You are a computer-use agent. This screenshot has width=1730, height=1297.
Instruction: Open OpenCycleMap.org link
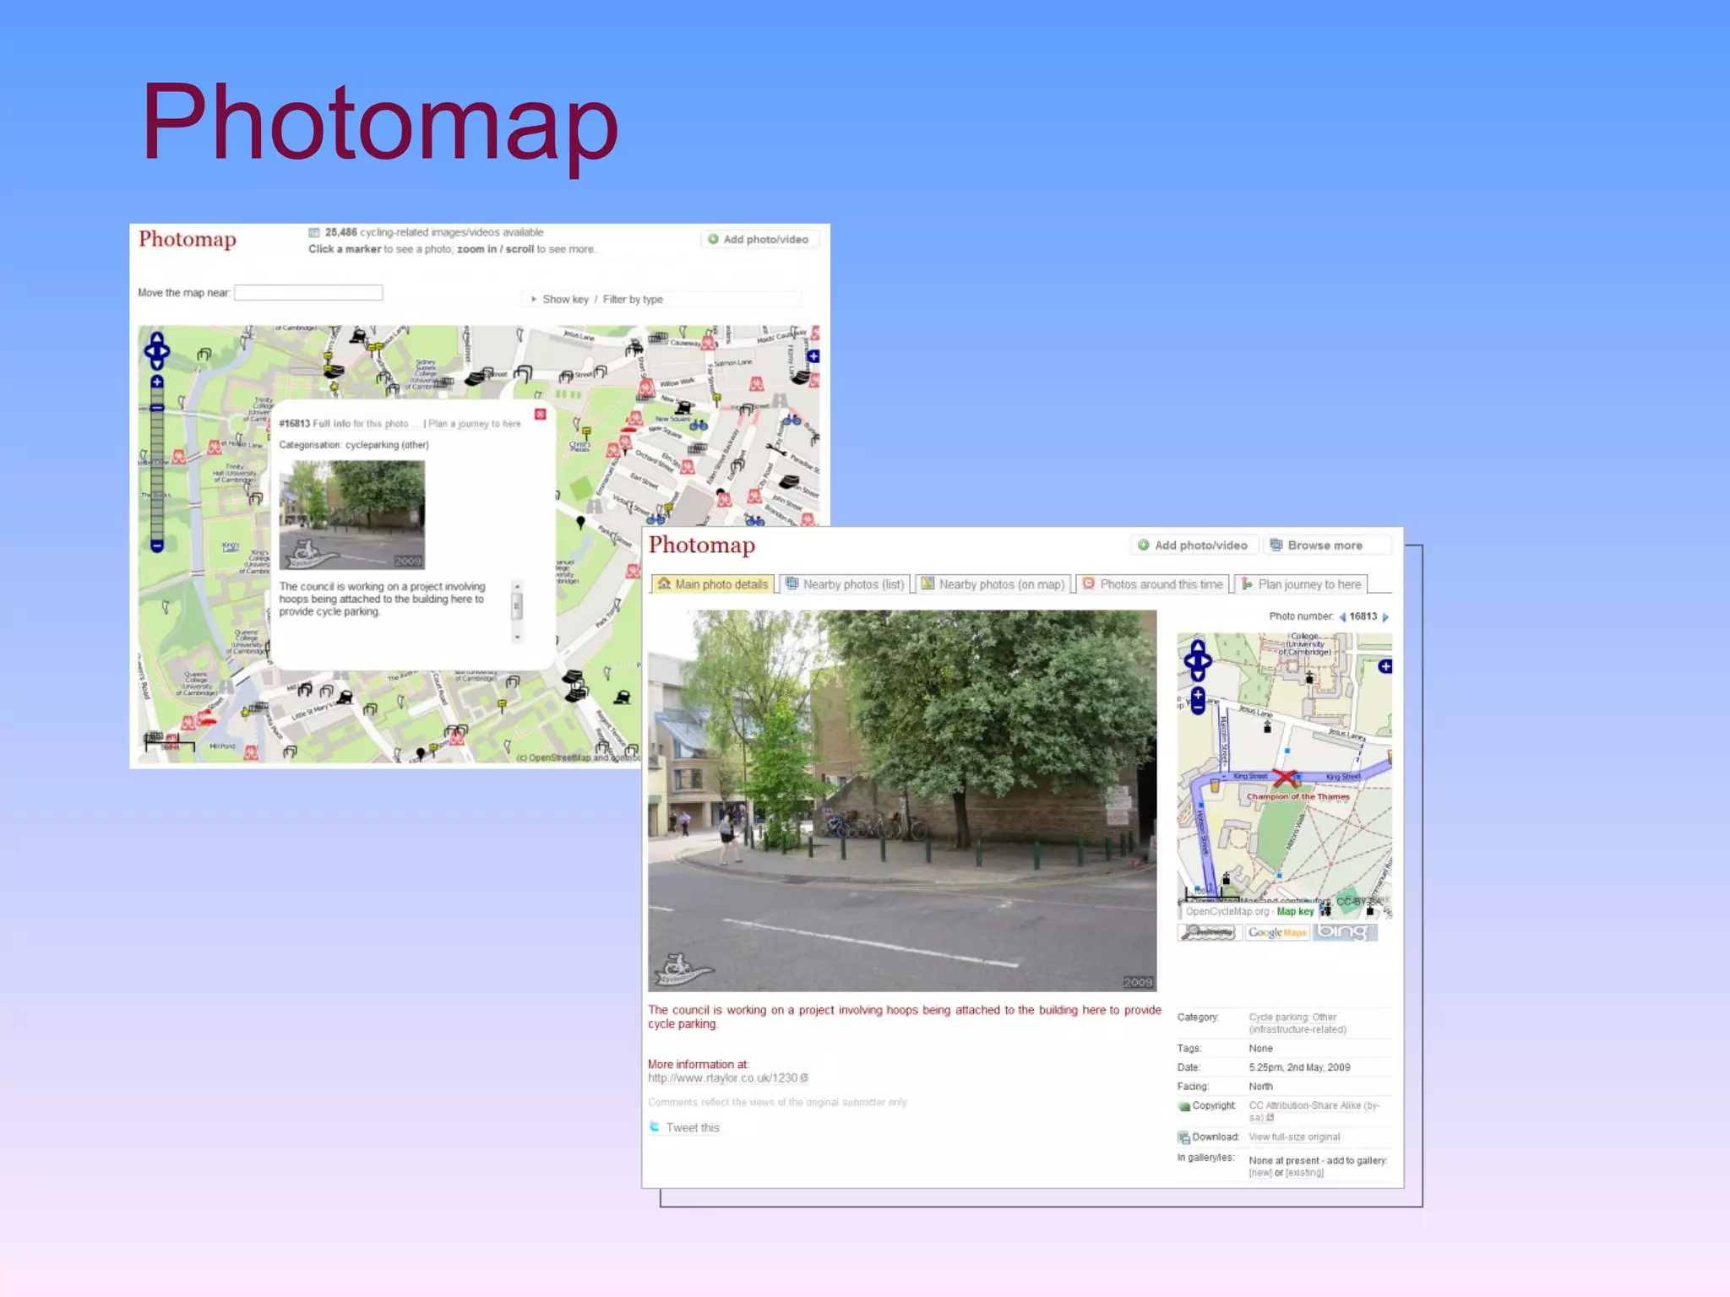coord(1227,912)
